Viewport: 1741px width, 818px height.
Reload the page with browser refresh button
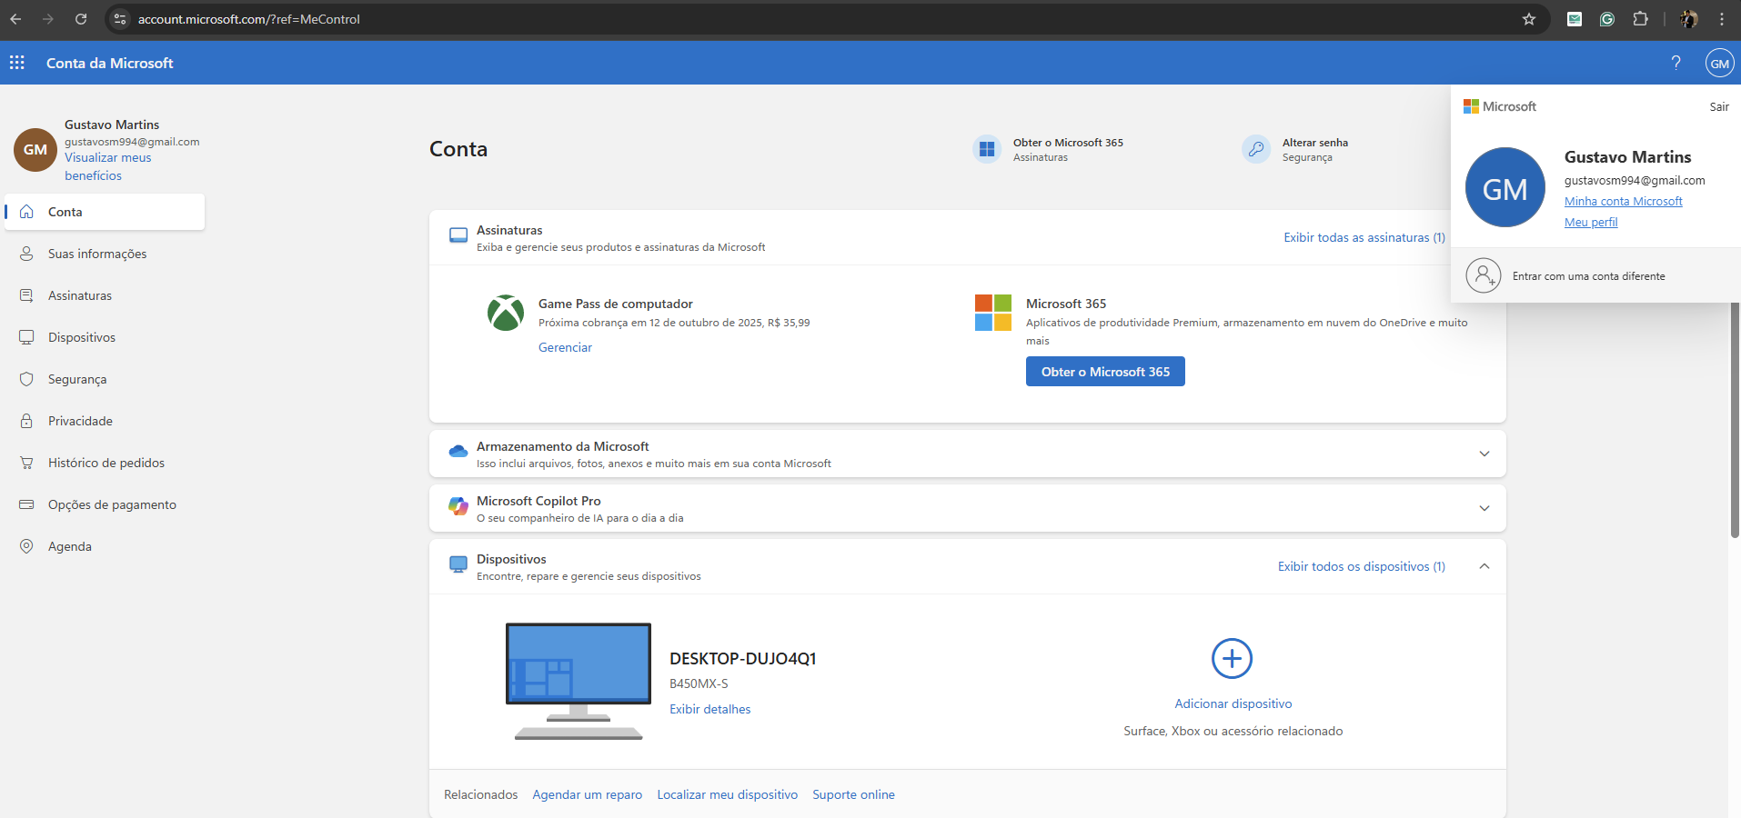click(x=81, y=19)
